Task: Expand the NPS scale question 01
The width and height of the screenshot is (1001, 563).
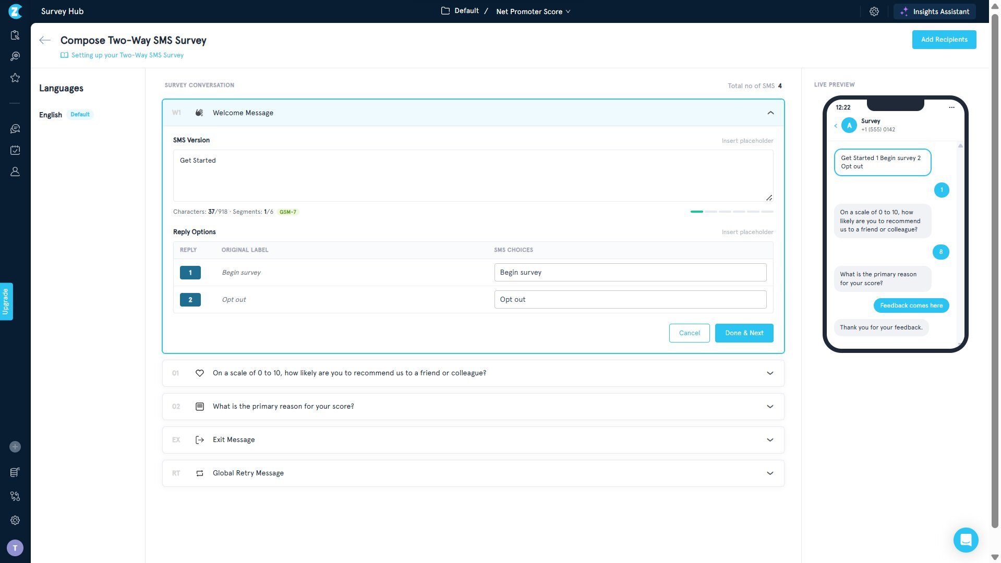Action: coord(770,373)
